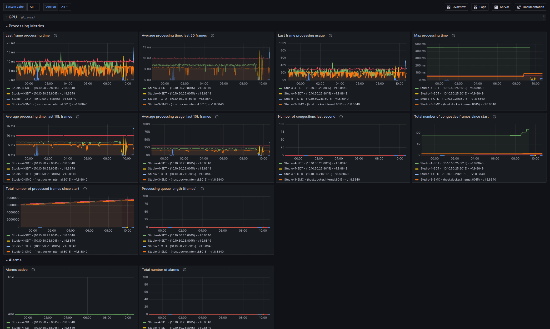Click info icon for Processing queue length panel
550x329 pixels.
(x=202, y=189)
